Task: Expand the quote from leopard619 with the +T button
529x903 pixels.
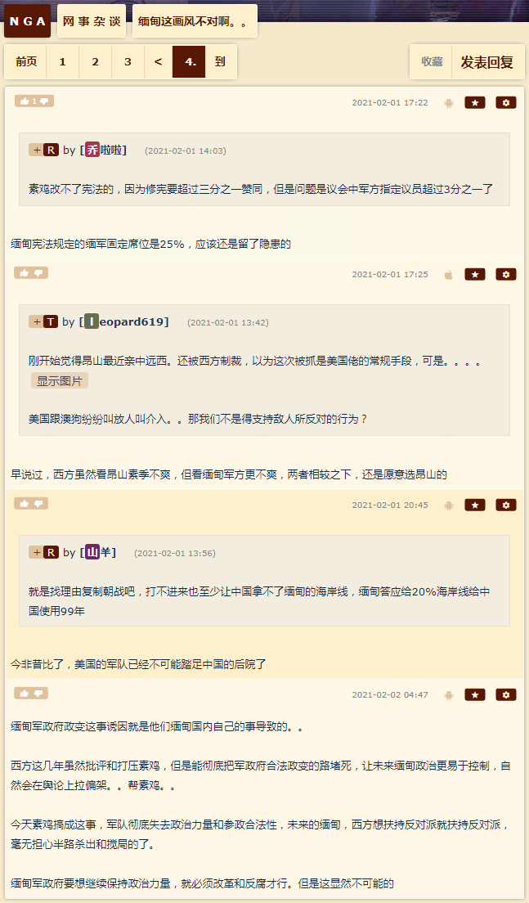Action: point(44,321)
